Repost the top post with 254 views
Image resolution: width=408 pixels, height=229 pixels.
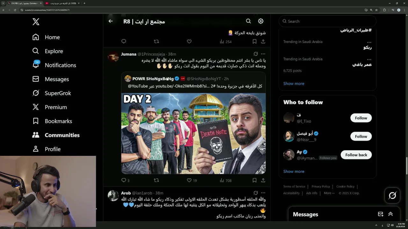pos(156,41)
